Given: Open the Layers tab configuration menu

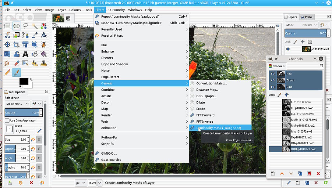Looking at the screenshot, I should click(x=329, y=17).
